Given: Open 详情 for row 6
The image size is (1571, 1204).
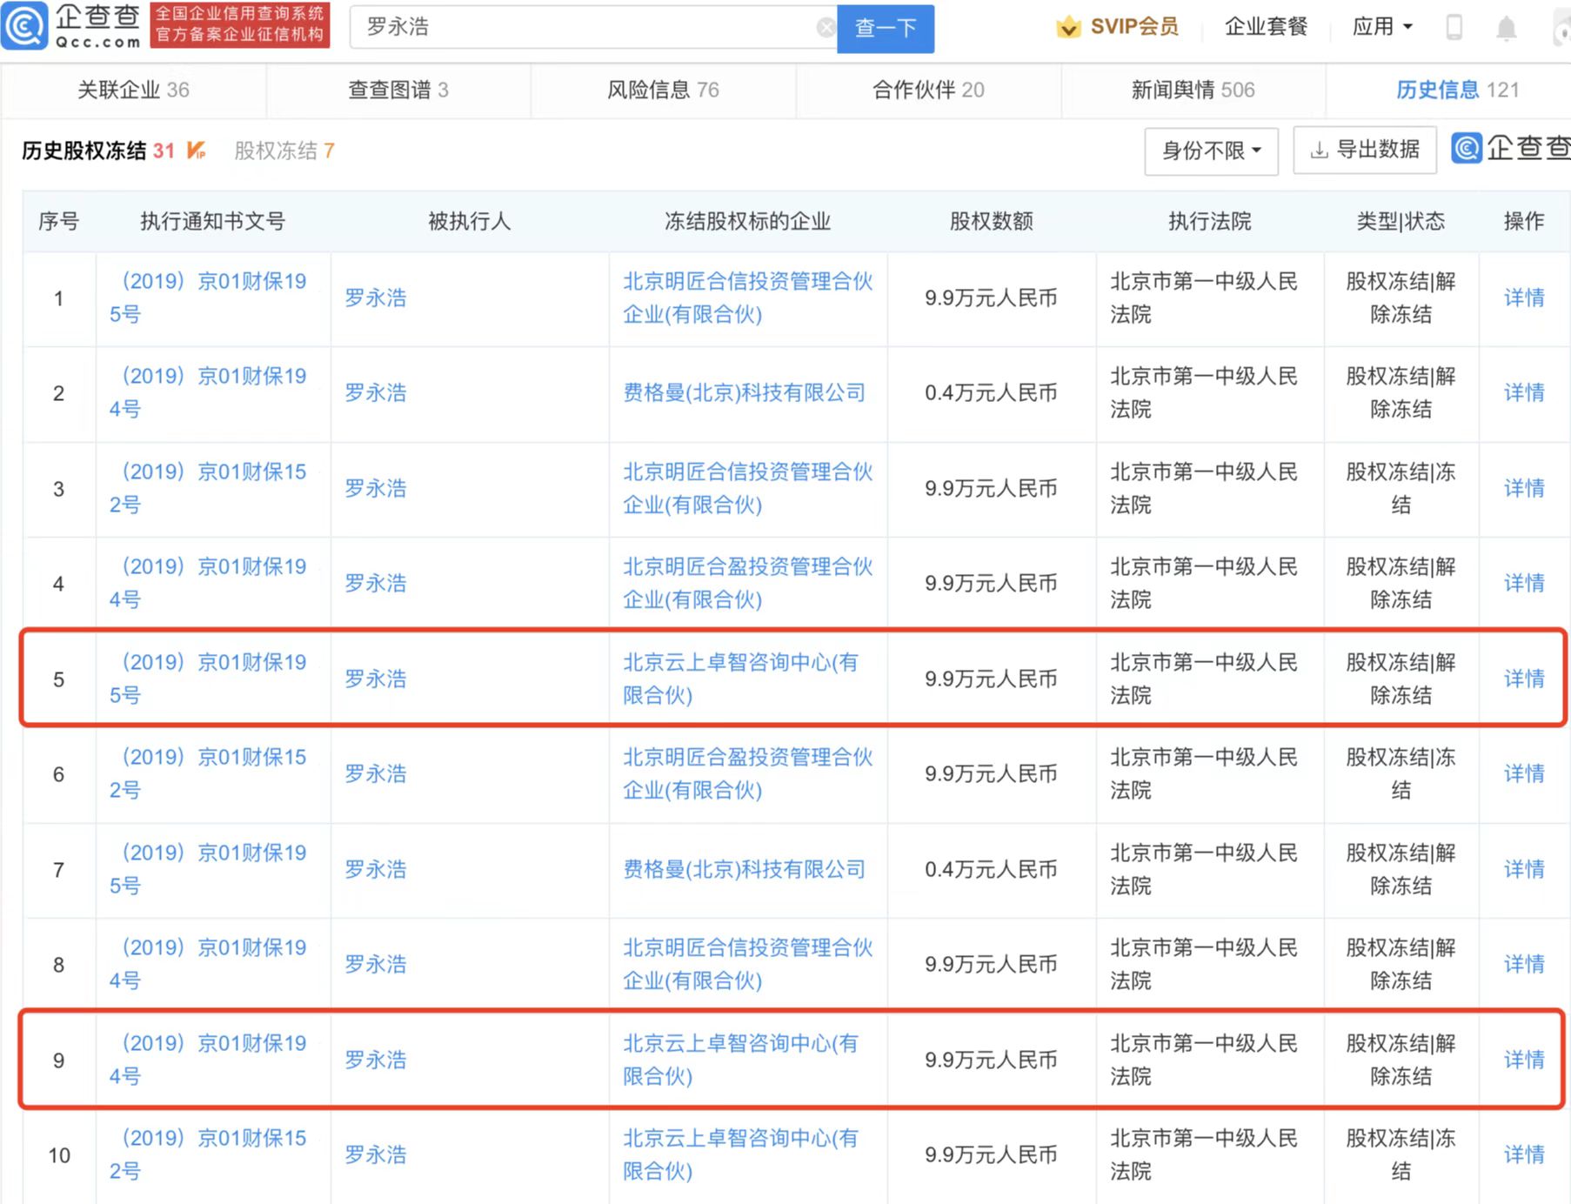Looking at the screenshot, I should click(1524, 773).
